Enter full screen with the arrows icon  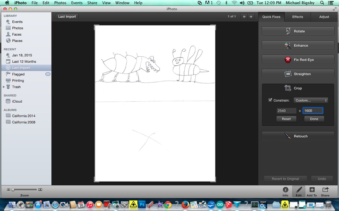click(335, 9)
